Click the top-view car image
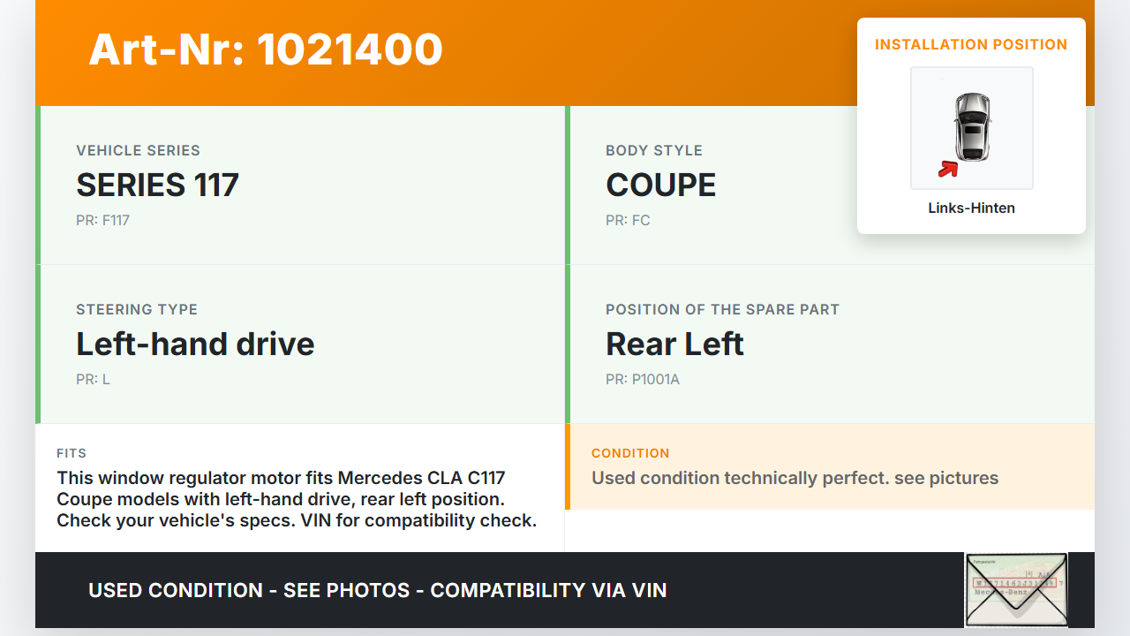This screenshot has height=636, width=1130. 972,127
